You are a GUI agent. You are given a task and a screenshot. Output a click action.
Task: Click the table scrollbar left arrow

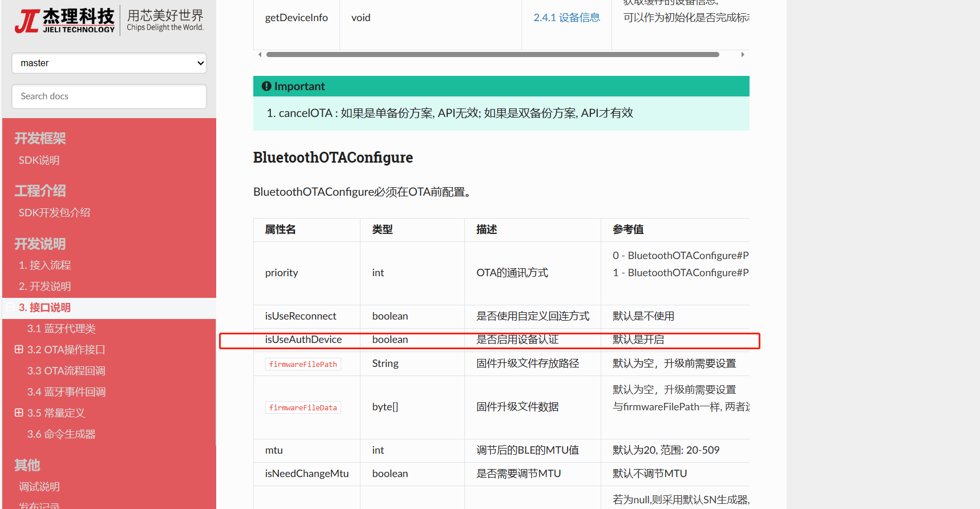(260, 55)
